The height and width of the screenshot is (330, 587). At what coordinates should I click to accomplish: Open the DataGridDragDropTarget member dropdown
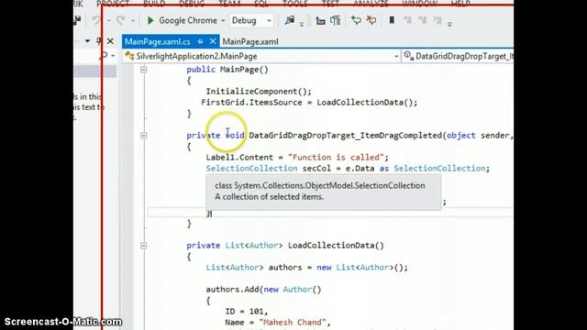(x=458, y=56)
